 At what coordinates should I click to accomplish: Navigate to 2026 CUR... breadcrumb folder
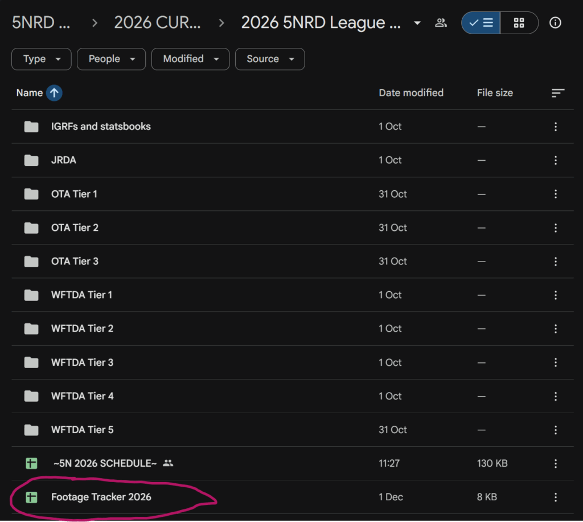[x=157, y=23]
